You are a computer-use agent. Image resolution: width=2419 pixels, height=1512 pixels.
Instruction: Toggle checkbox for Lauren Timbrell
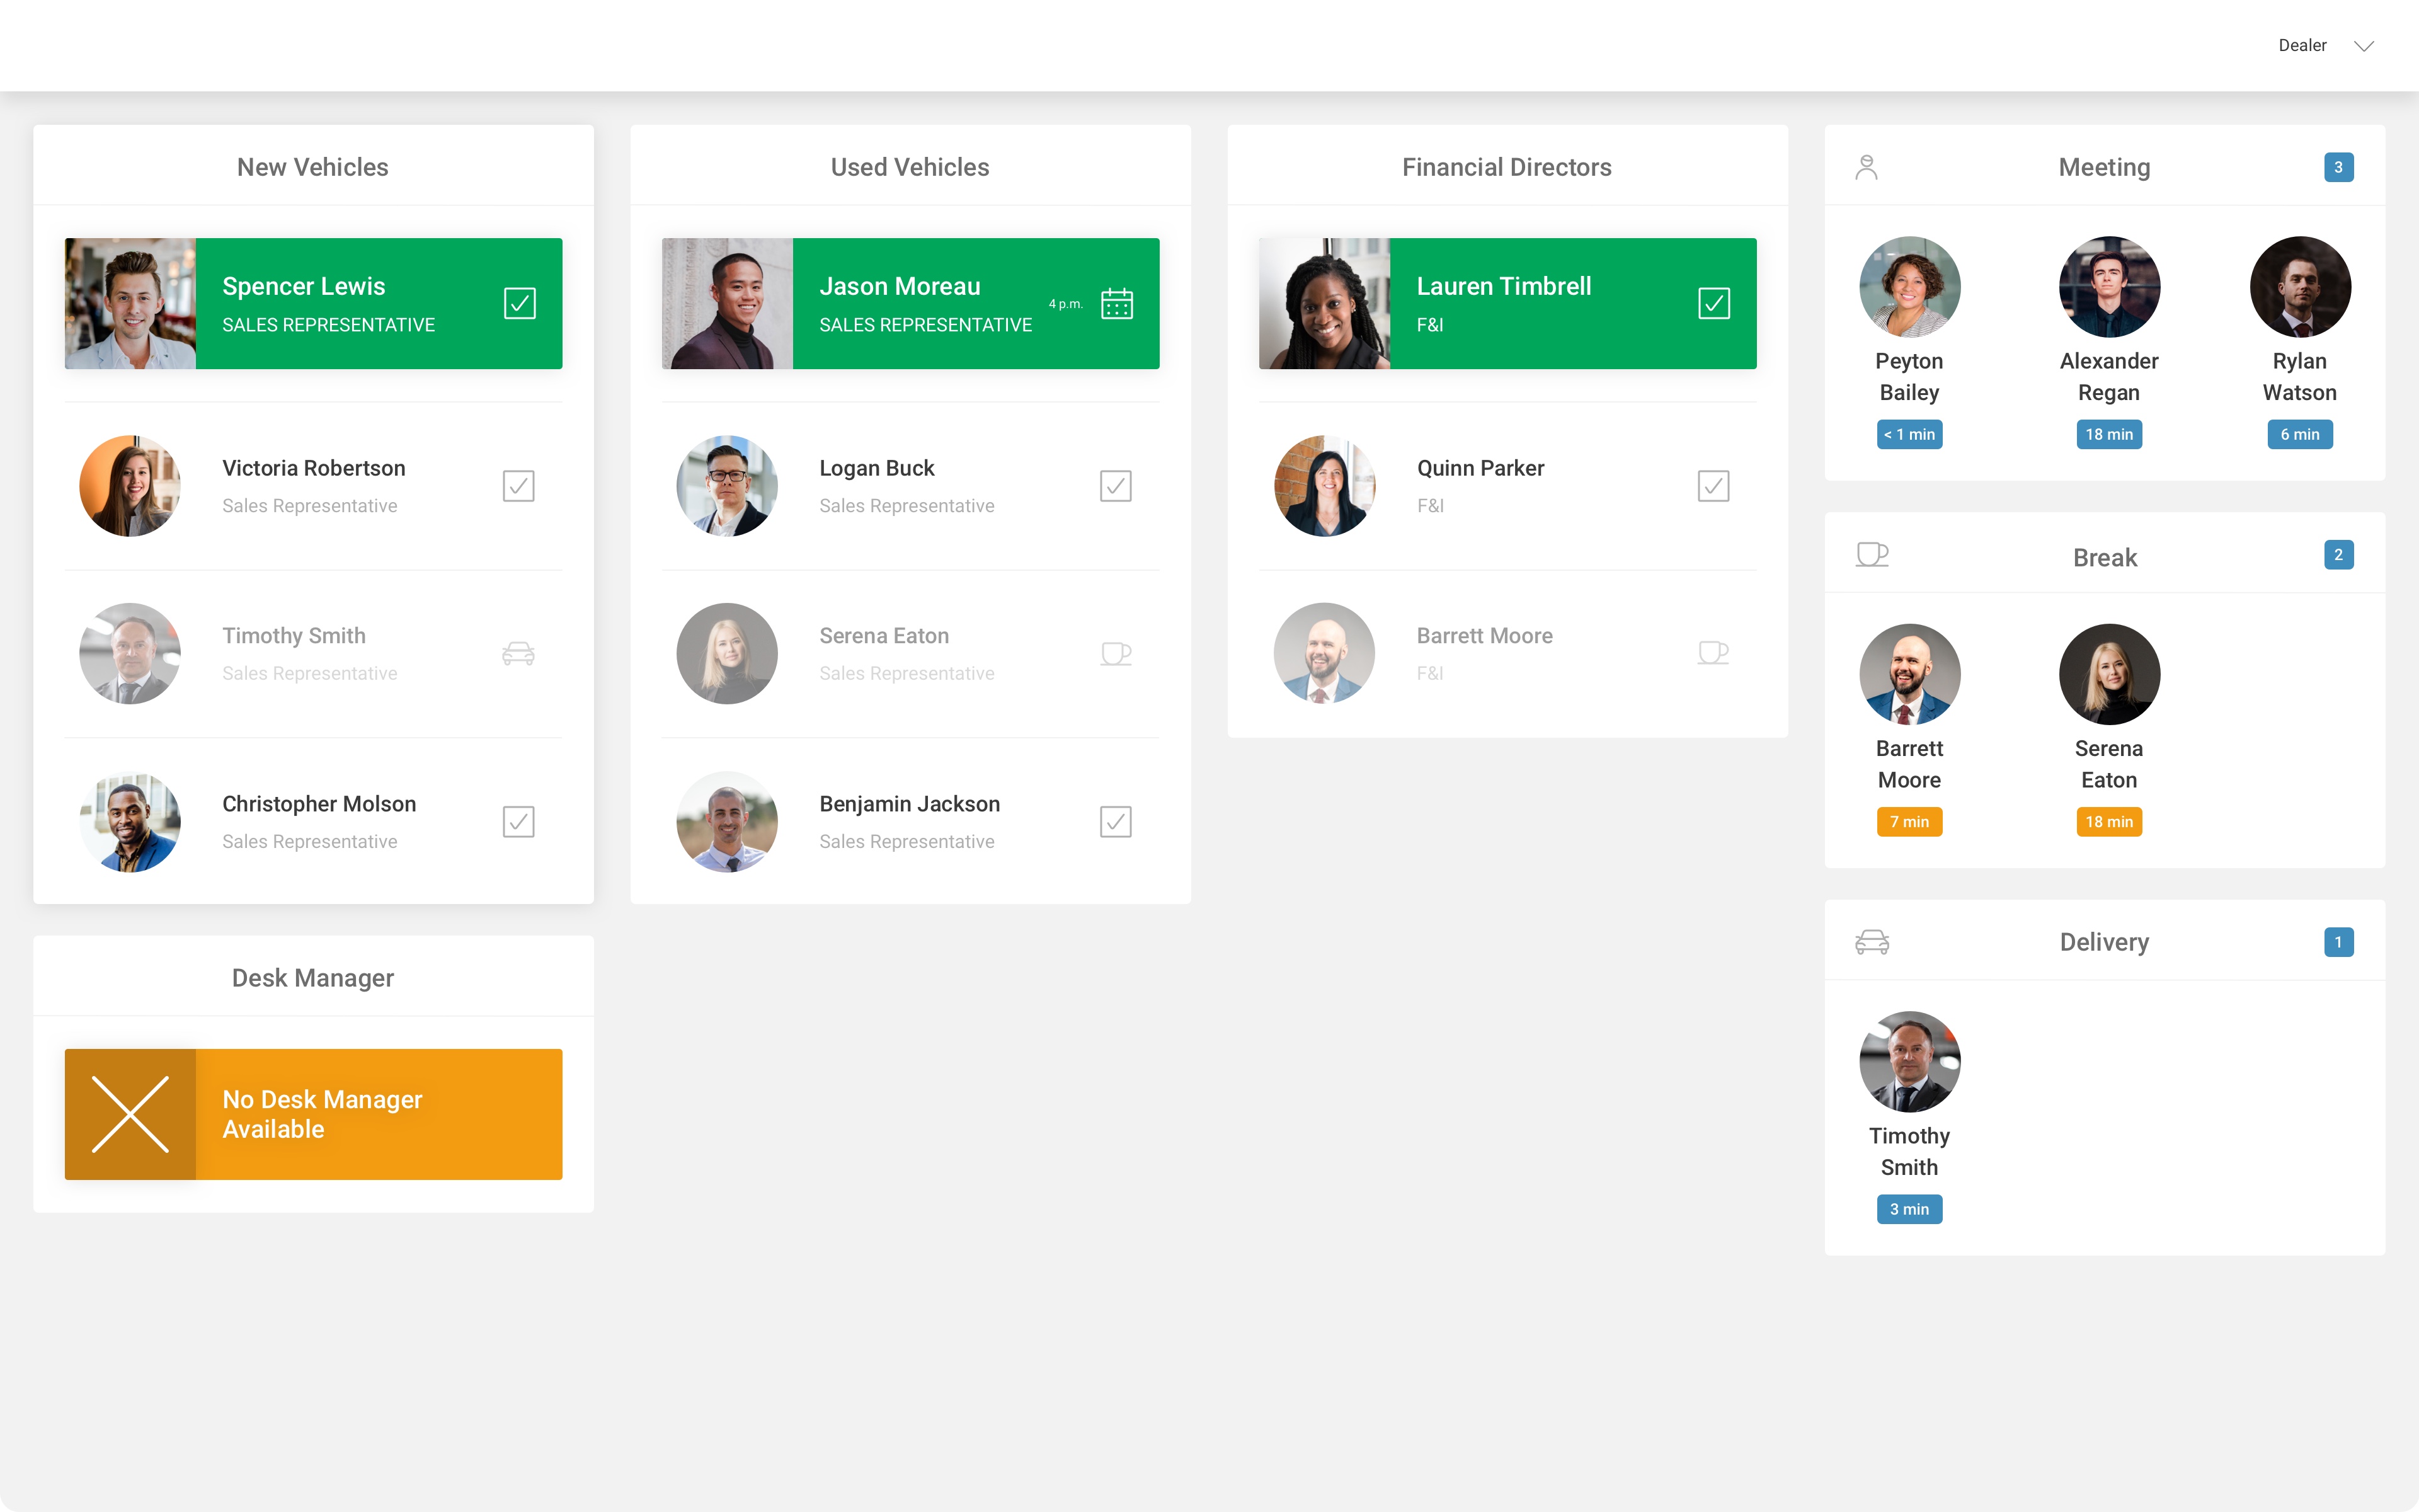click(x=1713, y=301)
